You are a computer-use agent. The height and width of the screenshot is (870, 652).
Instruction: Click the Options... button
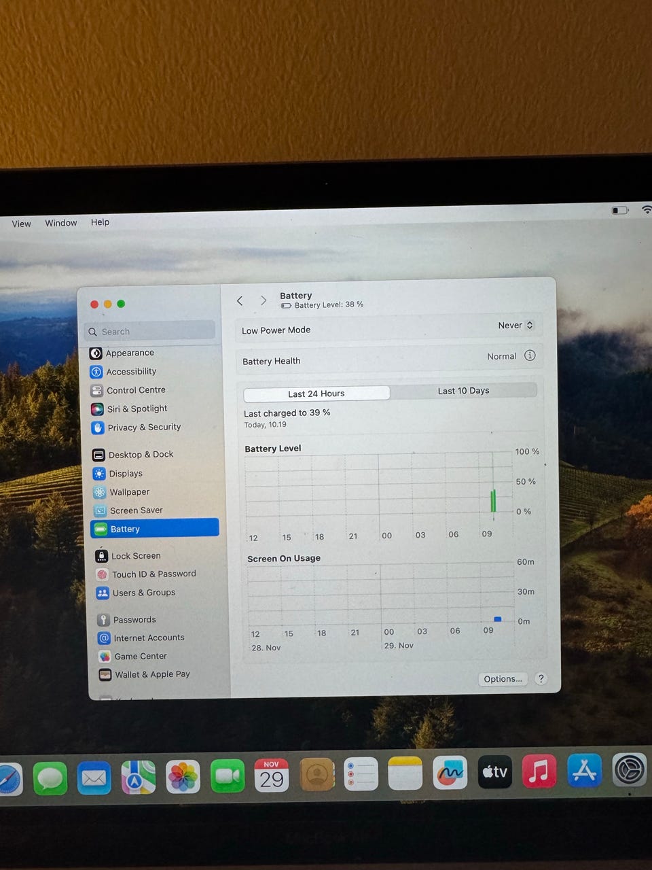pos(503,679)
